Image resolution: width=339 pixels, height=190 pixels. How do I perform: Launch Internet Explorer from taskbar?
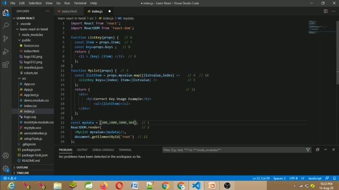(11, 185)
